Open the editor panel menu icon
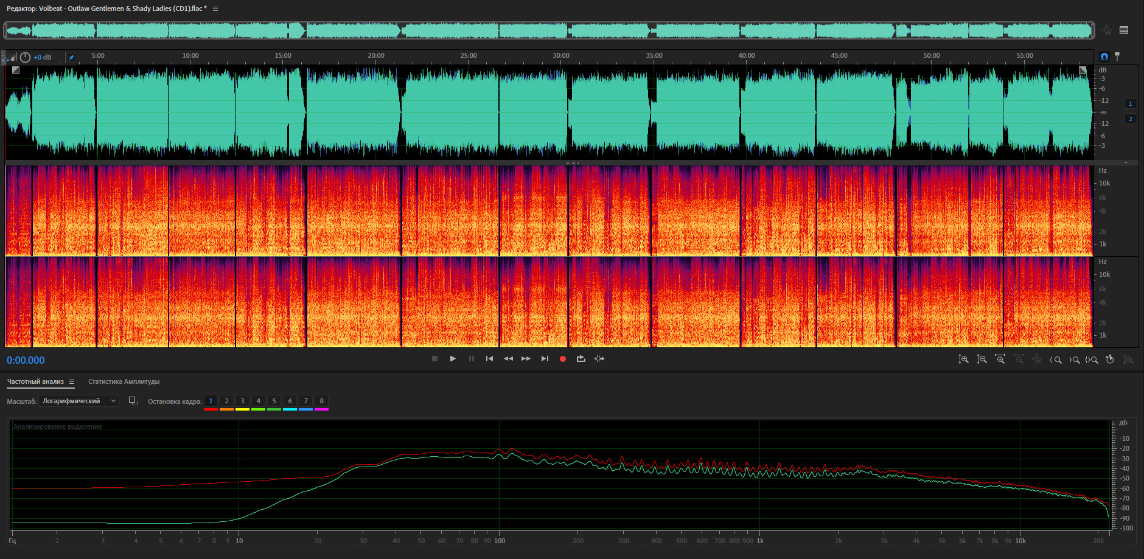This screenshot has height=559, width=1144. (x=215, y=9)
